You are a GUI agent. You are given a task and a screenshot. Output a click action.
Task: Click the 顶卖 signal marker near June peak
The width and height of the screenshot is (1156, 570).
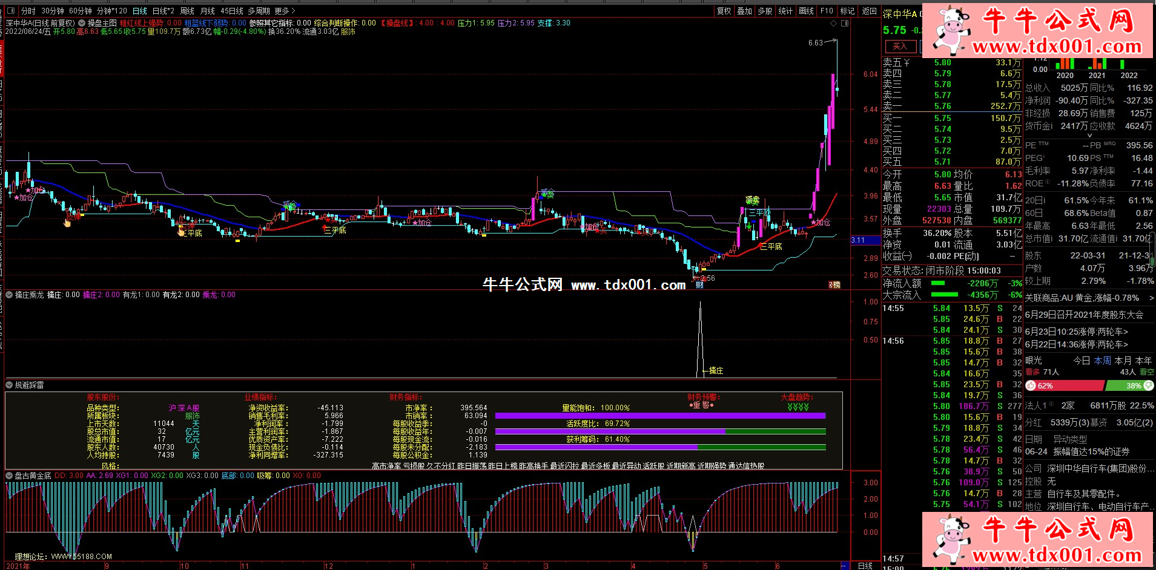[x=752, y=200]
